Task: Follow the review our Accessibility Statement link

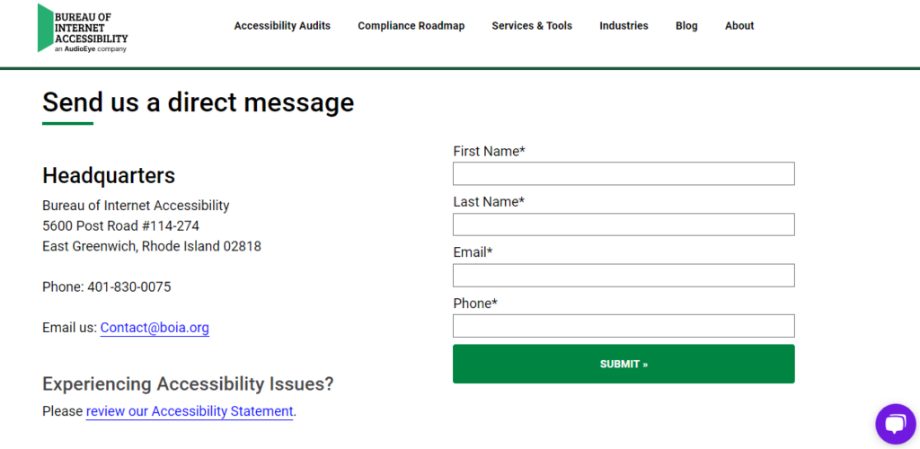Action: (190, 411)
